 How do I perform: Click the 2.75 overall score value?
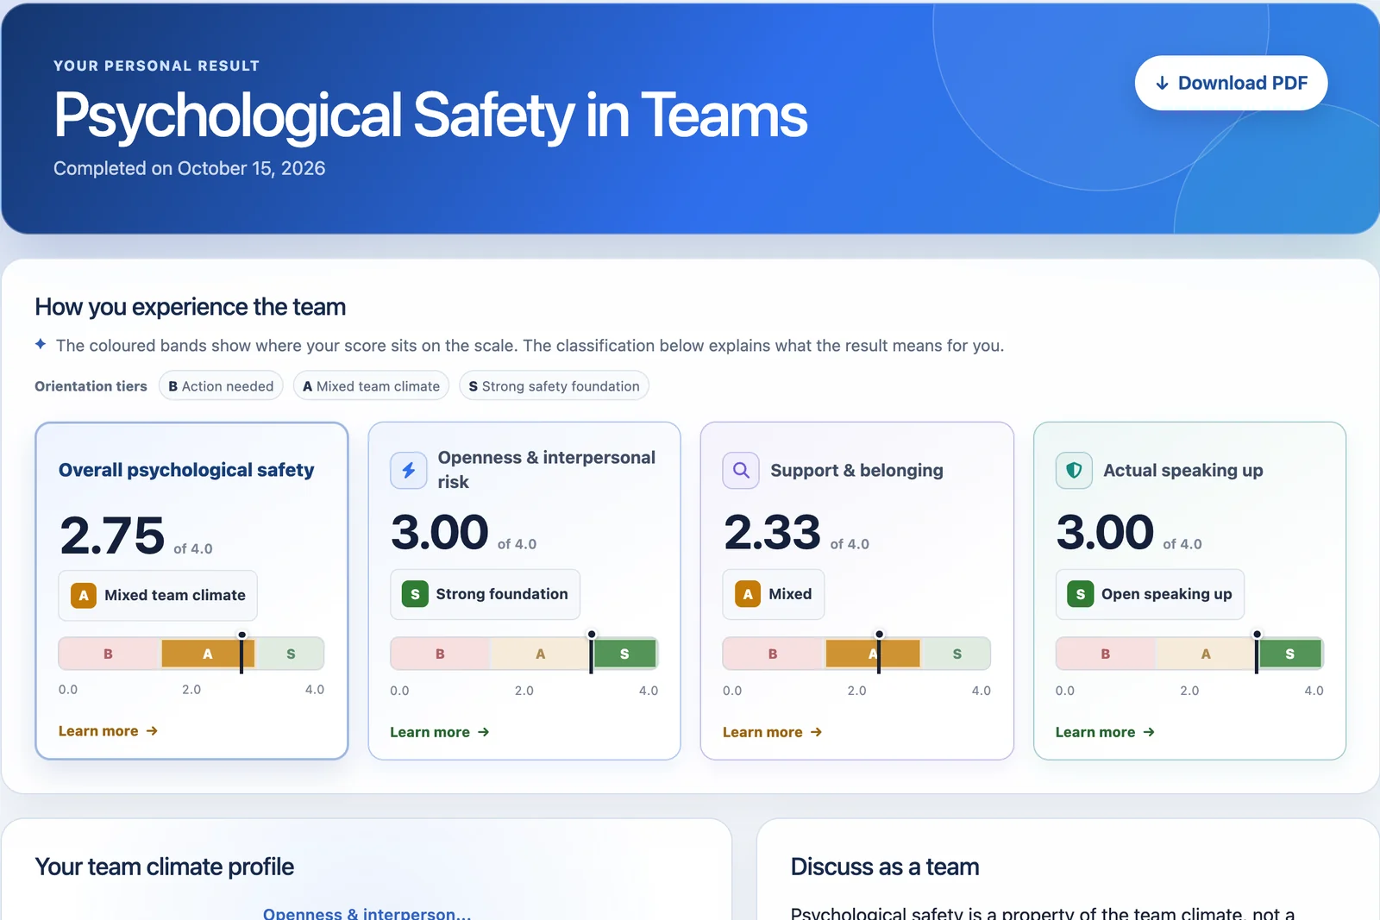click(112, 535)
